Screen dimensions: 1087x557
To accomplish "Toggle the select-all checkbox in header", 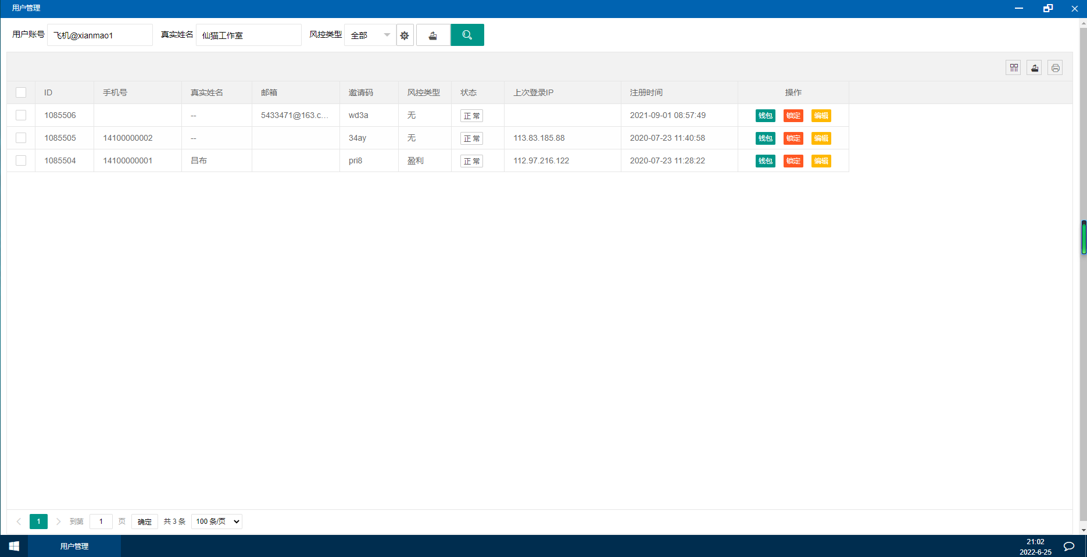I will [21, 92].
